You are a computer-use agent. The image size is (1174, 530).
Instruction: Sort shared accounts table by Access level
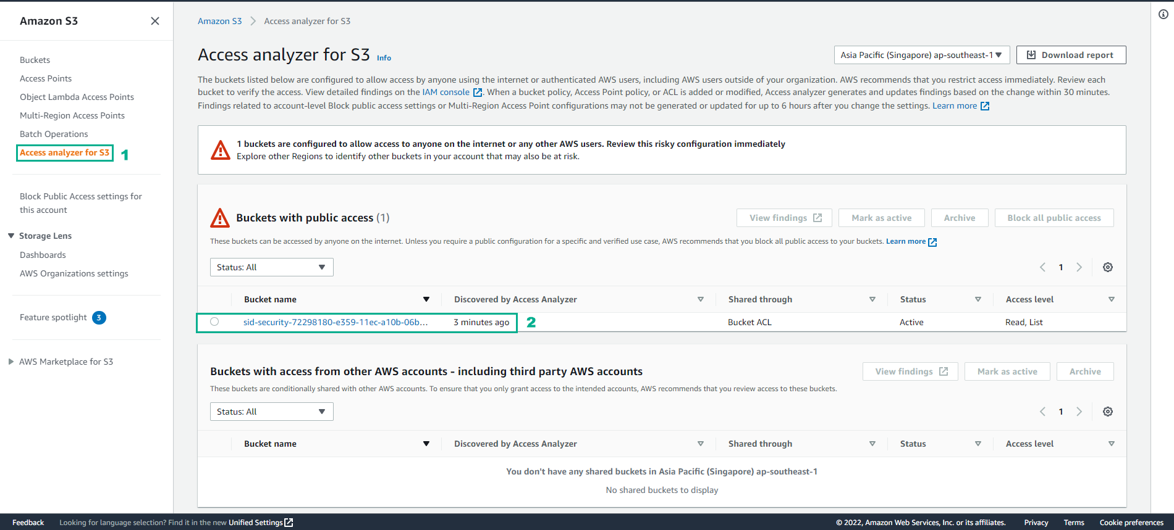(x=1112, y=444)
